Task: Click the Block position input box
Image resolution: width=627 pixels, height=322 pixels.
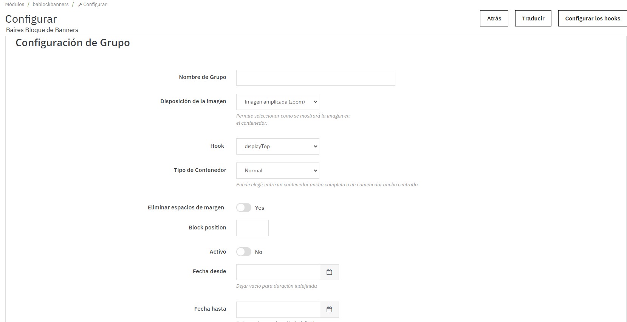Action: 252,228
